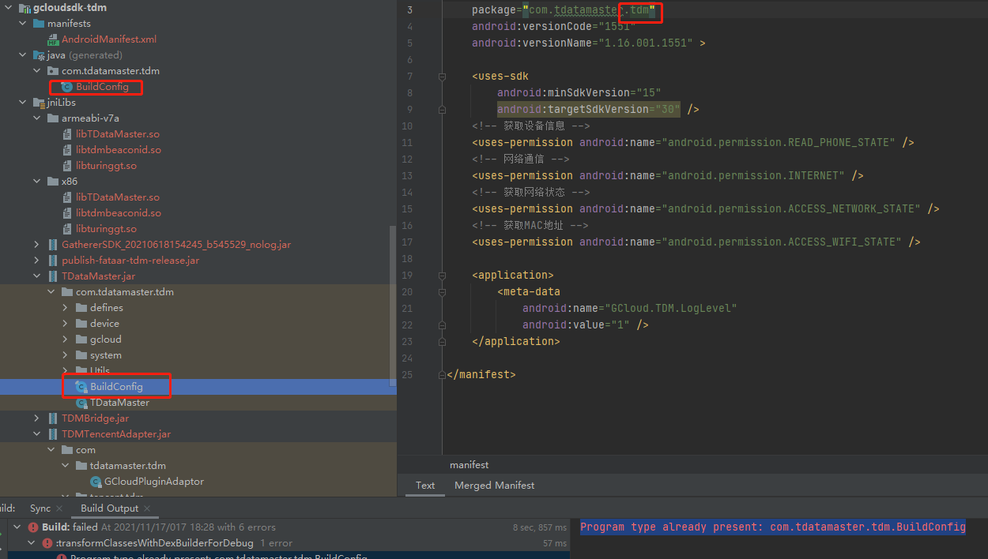This screenshot has width=988, height=559.
Task: Close the Sync tab
Action: click(58, 509)
